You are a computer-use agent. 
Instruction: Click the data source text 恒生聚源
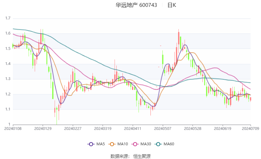(142, 156)
